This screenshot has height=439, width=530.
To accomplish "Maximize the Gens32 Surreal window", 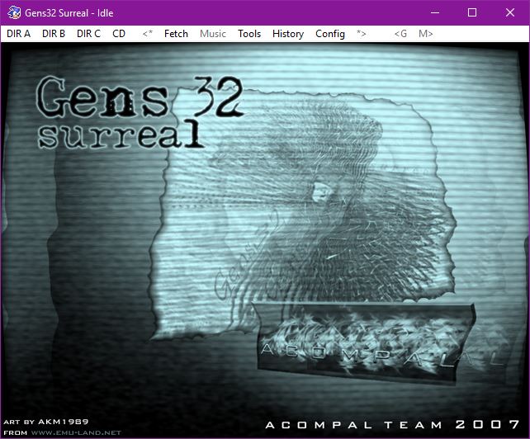I will tap(472, 13).
